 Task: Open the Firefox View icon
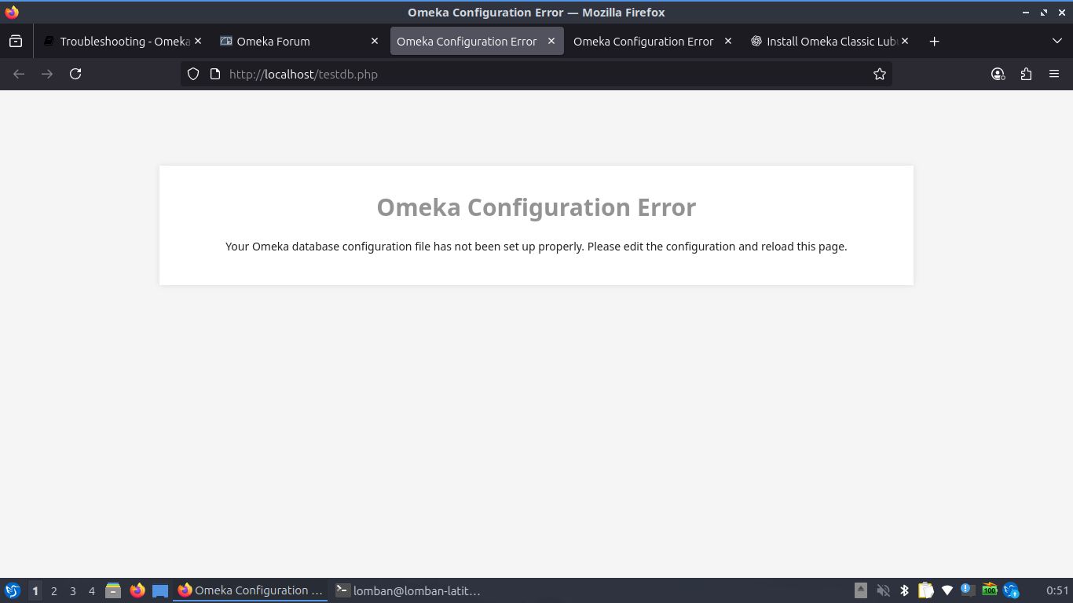[x=16, y=41]
